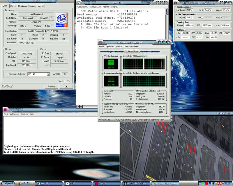Select the Systemleistung tab in Task-Manager
Screen dimensions: 233x186
(x=132, y=51)
